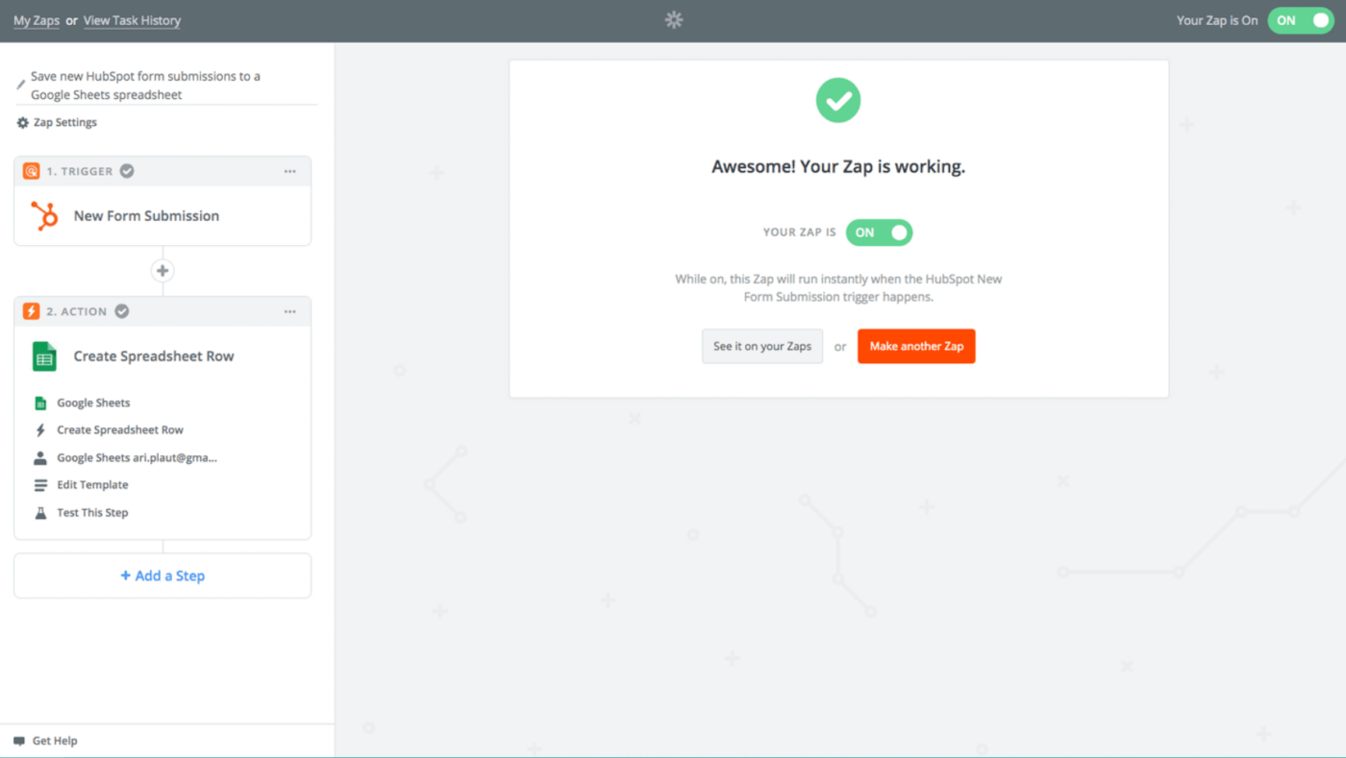Go to the My Zaps link
1346x758 pixels.
(37, 20)
